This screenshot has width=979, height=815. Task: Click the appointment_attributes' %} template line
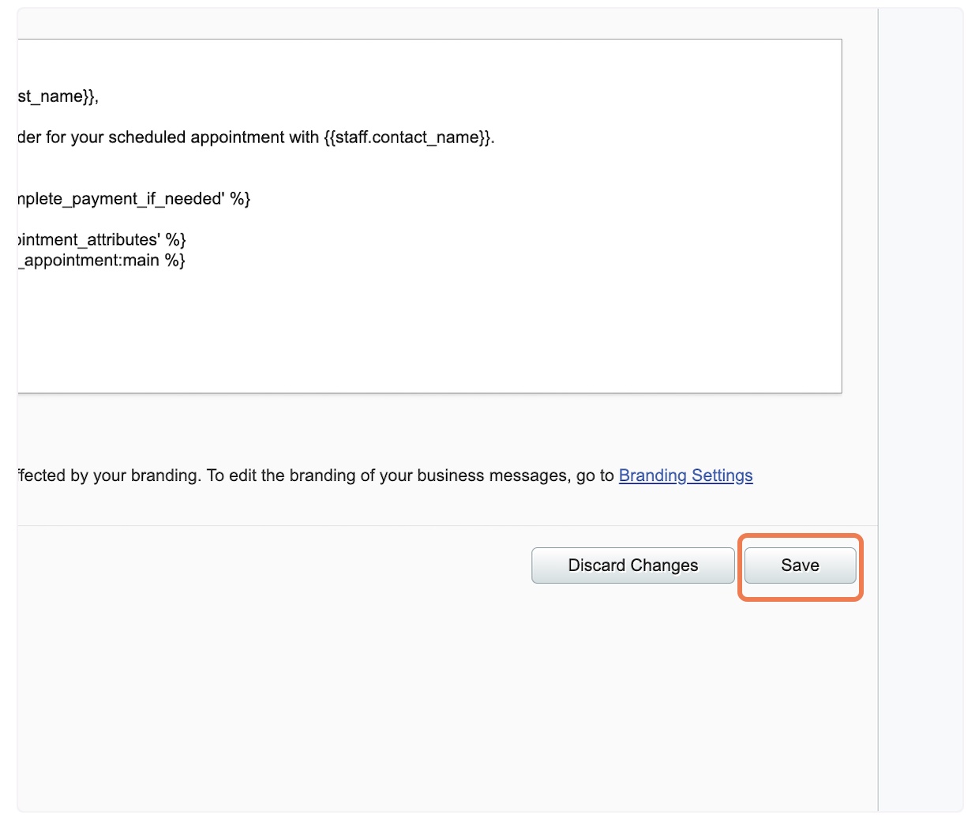pyautogui.click(x=101, y=240)
